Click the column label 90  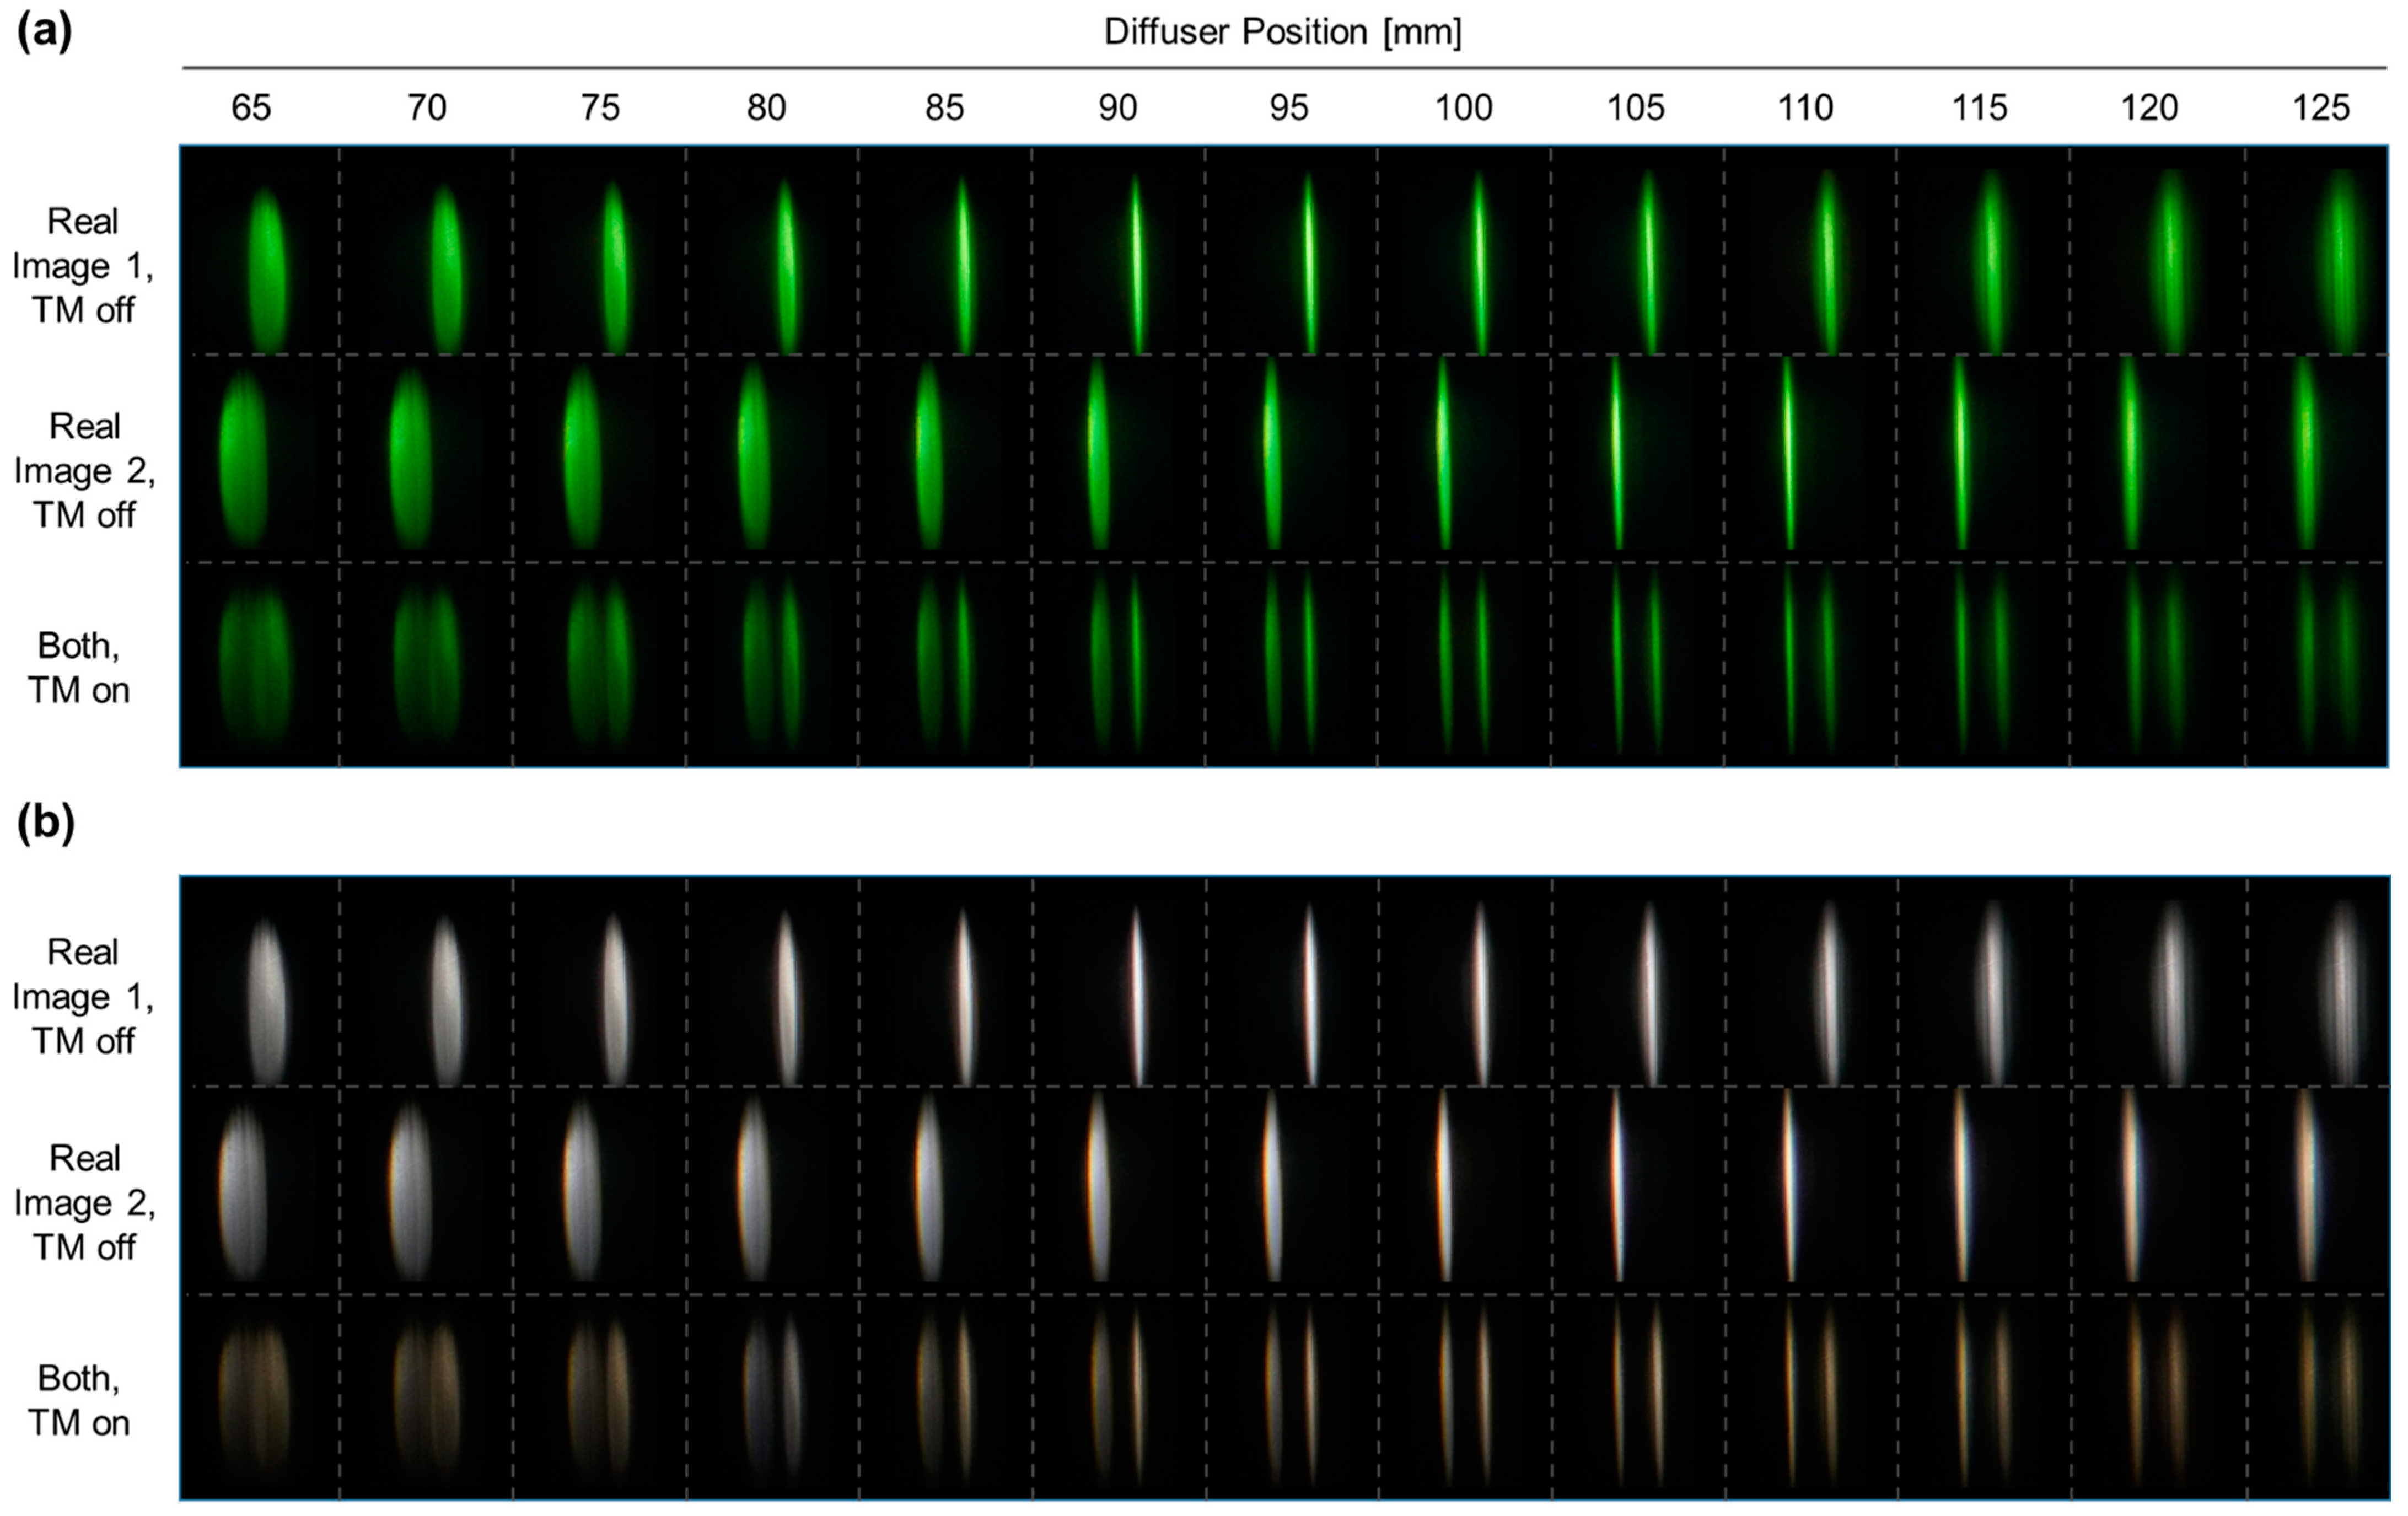[1118, 107]
